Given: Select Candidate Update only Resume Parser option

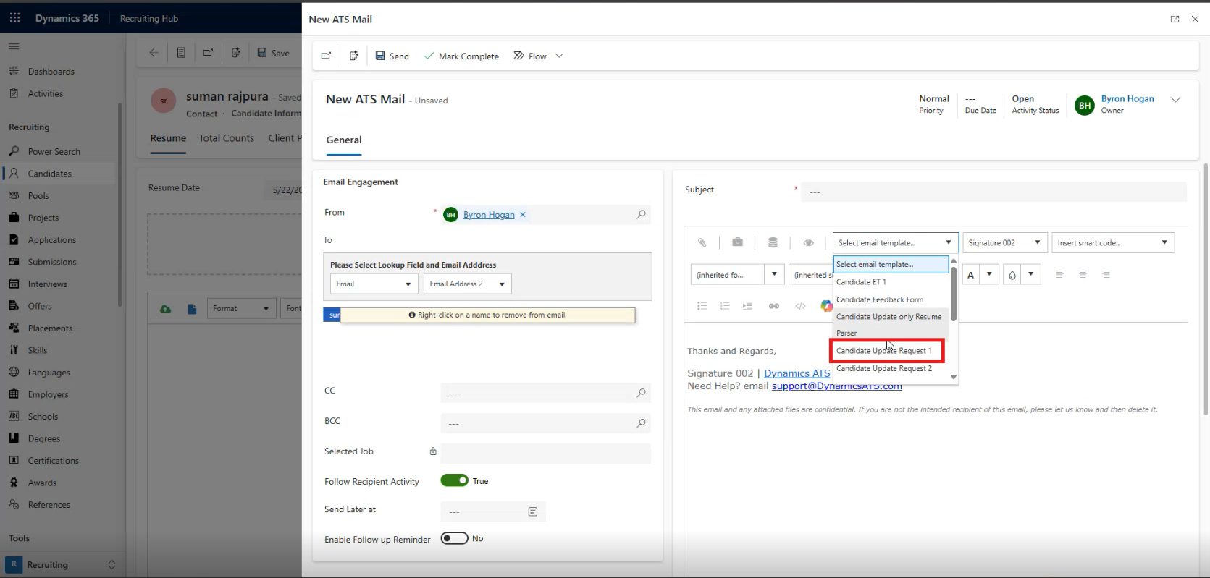Looking at the screenshot, I should pyautogui.click(x=891, y=325).
